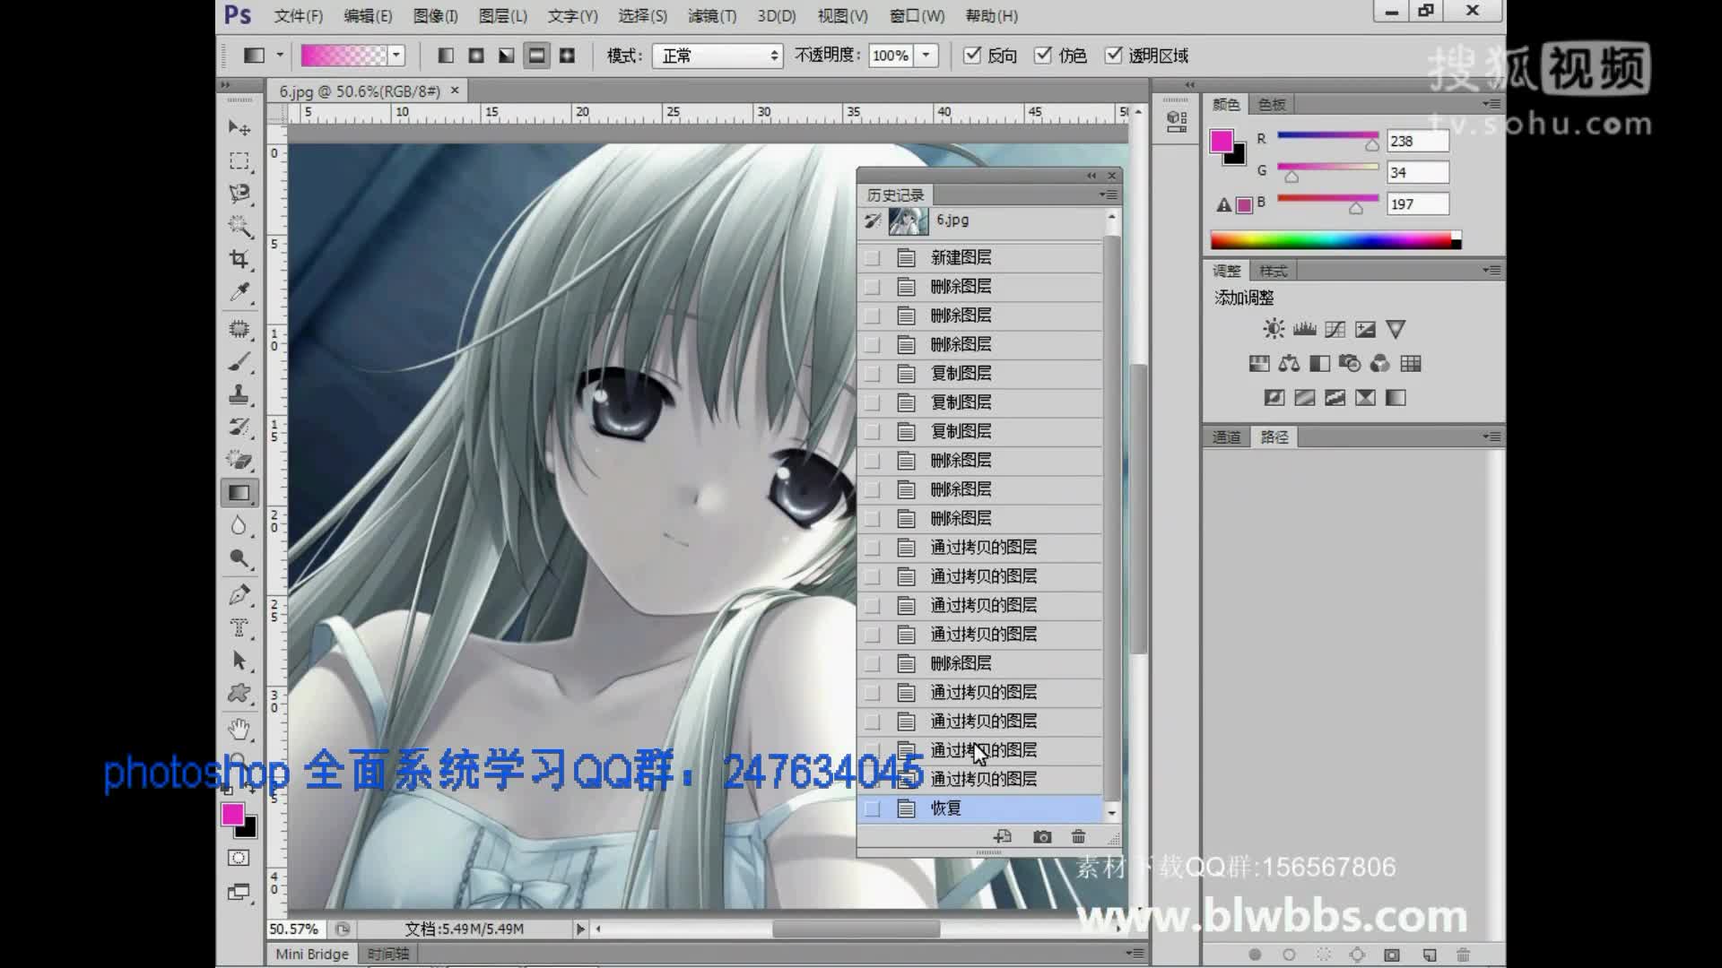
Task: Open the 滤镜(T) menu
Action: click(x=711, y=16)
